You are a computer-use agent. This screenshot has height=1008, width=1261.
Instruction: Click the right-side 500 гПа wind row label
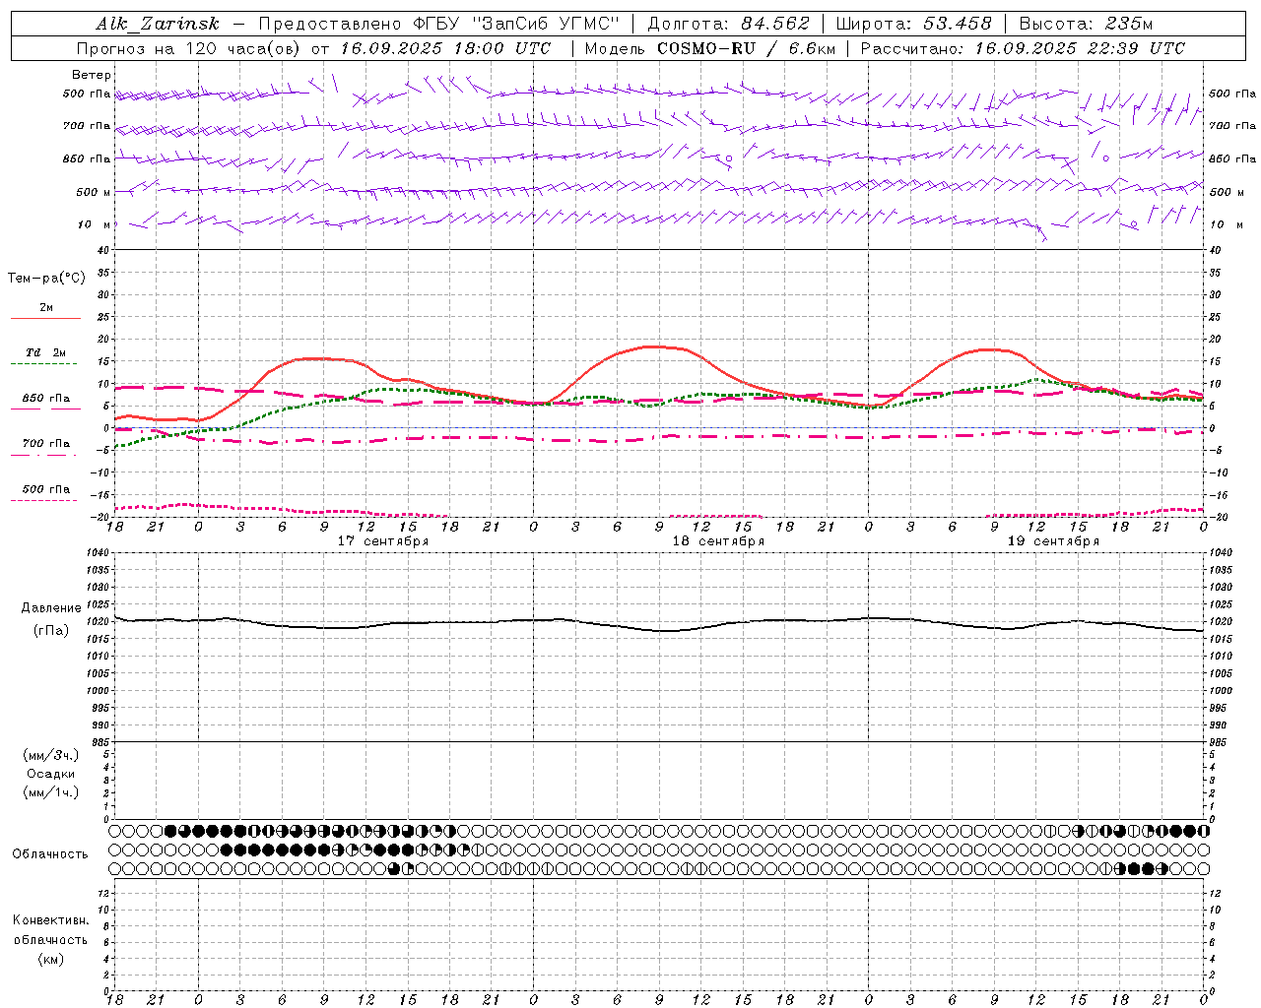pyautogui.click(x=1232, y=94)
